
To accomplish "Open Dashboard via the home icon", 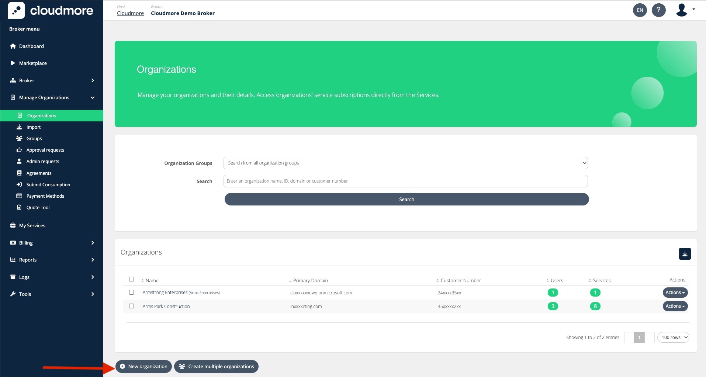I will (13, 46).
